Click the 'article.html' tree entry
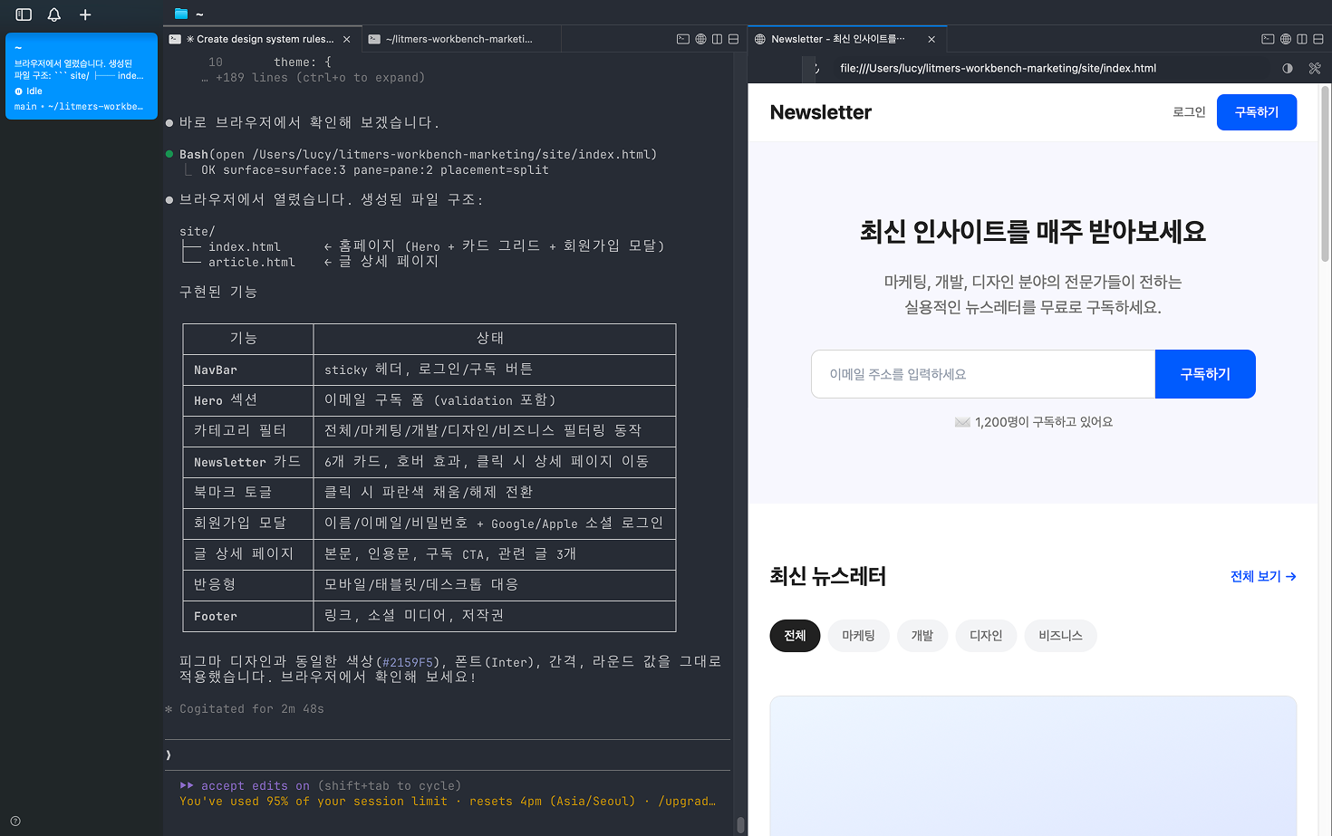Viewport: 1332px width, 836px height. tap(252, 263)
